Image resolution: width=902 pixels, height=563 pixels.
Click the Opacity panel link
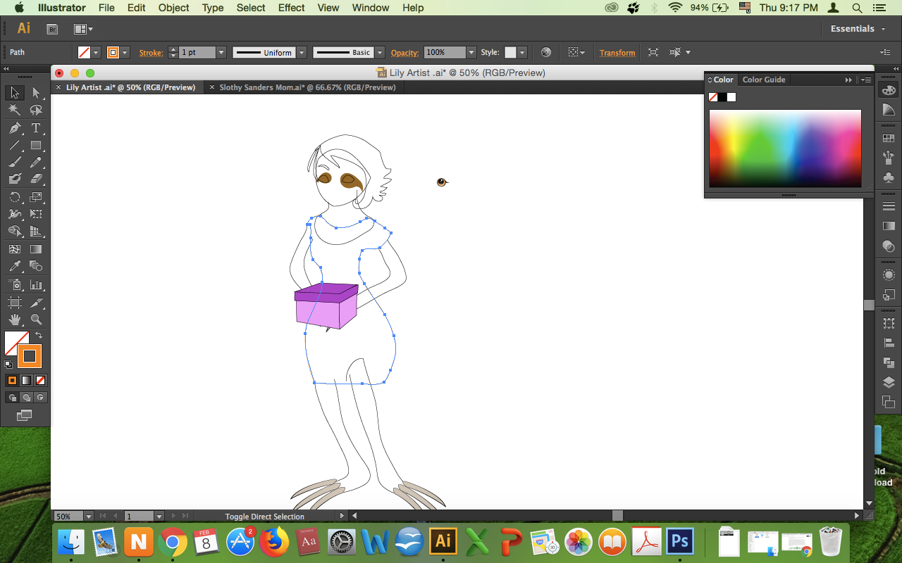[404, 53]
